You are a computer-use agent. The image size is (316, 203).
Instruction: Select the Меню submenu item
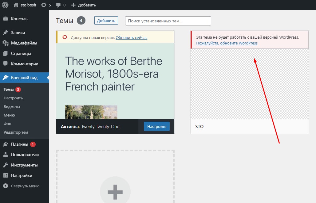click(9, 115)
